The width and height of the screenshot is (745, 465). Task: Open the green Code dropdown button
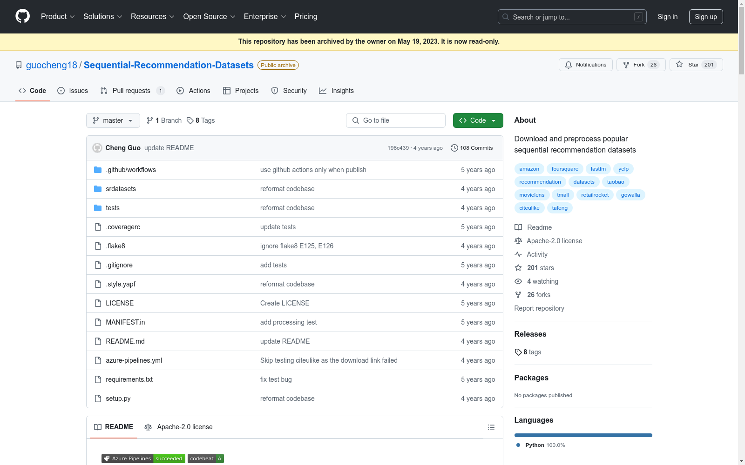478,120
